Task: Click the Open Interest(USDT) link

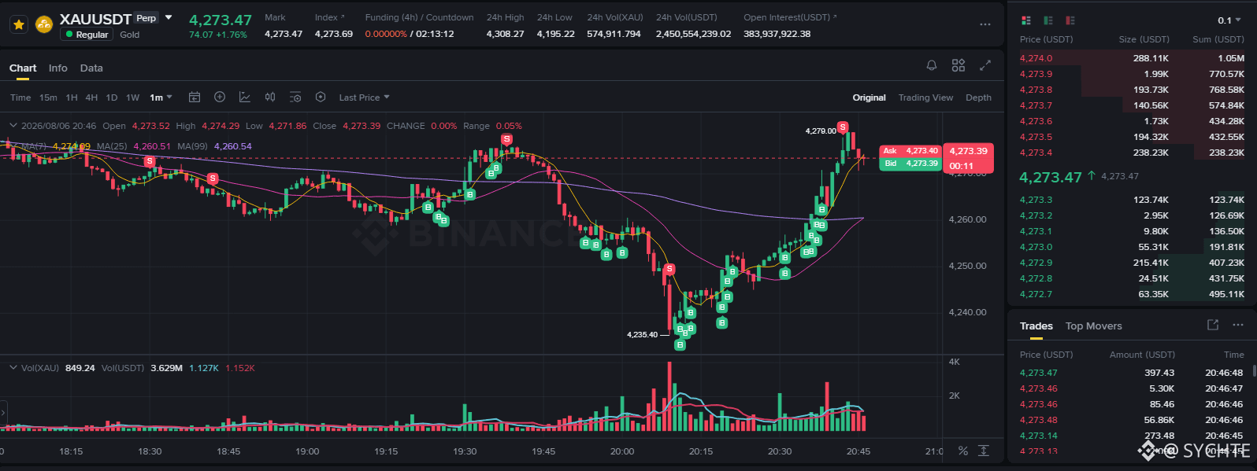Action: [790, 17]
